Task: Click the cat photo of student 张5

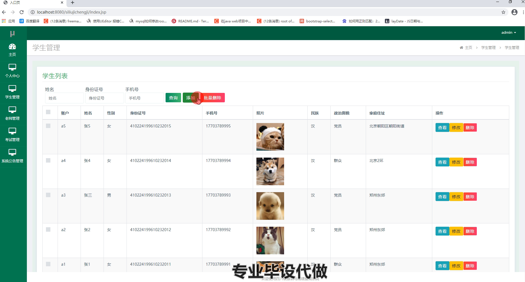Action: coord(270,137)
